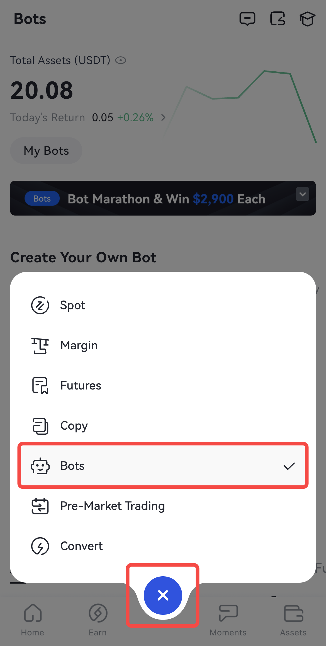Tap the Margin trading icon
Screen dimensions: 326x646
point(40,345)
